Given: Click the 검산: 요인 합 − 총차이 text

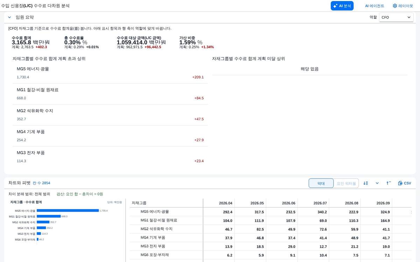Looking at the screenshot, I should click(x=80, y=194).
